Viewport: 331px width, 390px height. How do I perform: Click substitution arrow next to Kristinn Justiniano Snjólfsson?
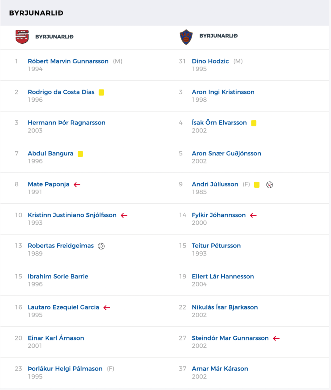(124, 216)
